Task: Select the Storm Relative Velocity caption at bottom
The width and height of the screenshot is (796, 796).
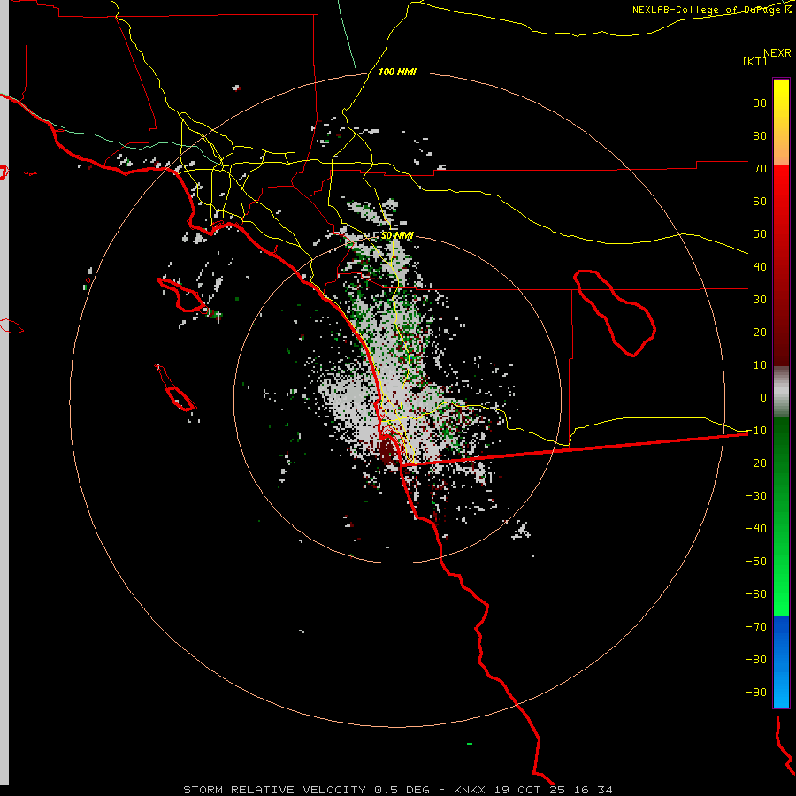Action: click(x=397, y=790)
